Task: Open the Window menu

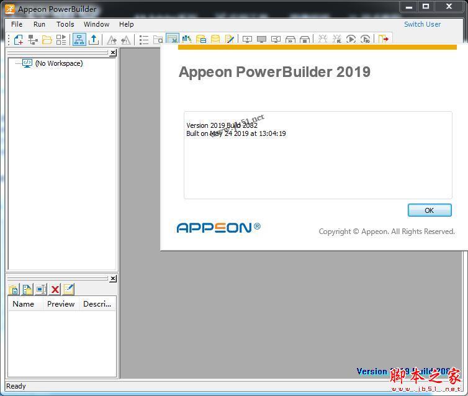Action: (96, 24)
